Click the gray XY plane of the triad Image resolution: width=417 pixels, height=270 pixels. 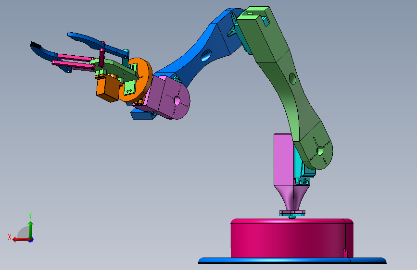[x=24, y=233]
